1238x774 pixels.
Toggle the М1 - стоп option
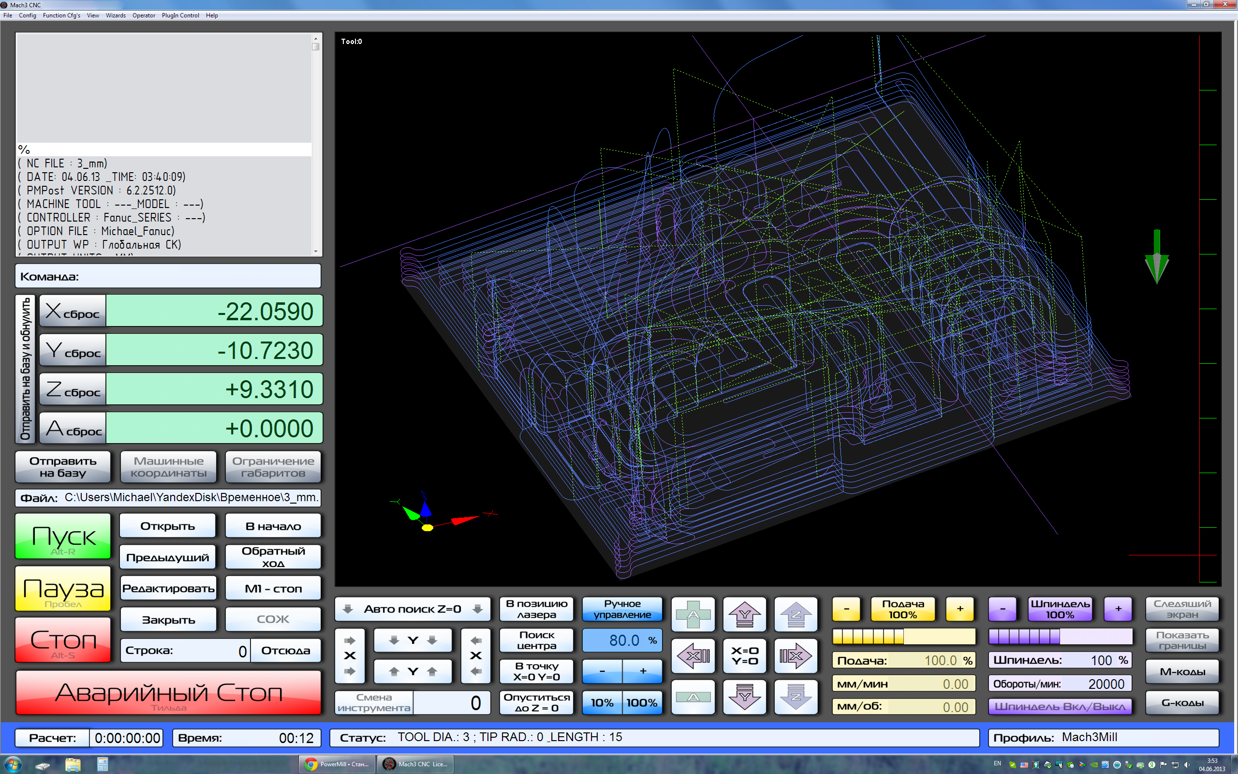coord(273,588)
